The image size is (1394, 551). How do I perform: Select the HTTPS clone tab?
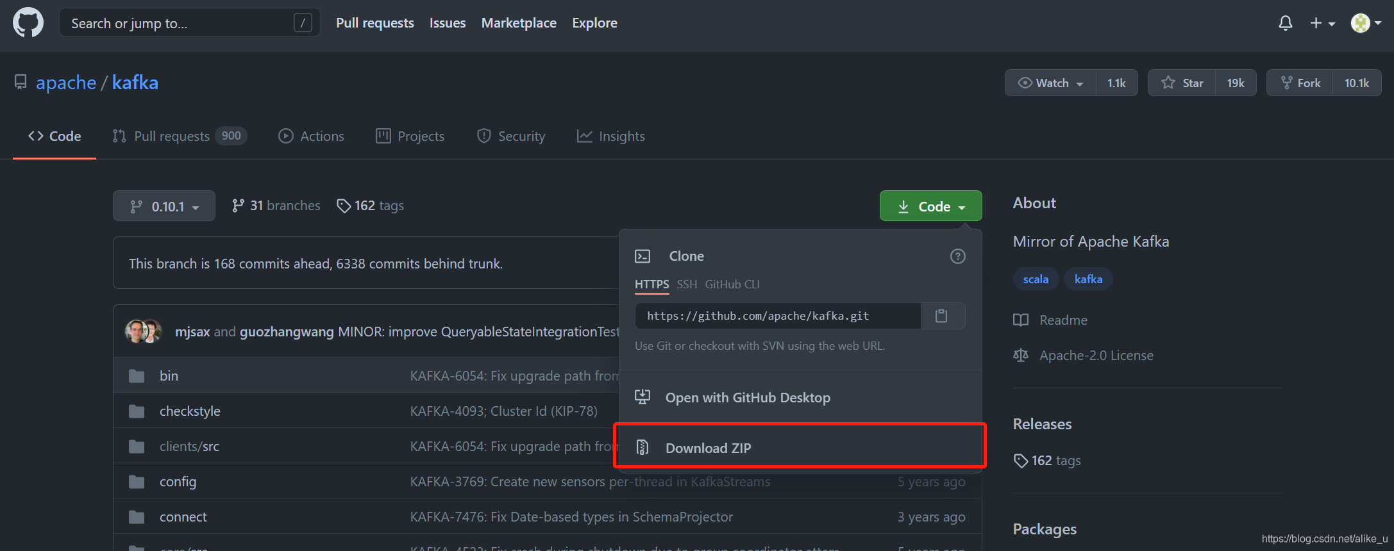click(x=651, y=284)
